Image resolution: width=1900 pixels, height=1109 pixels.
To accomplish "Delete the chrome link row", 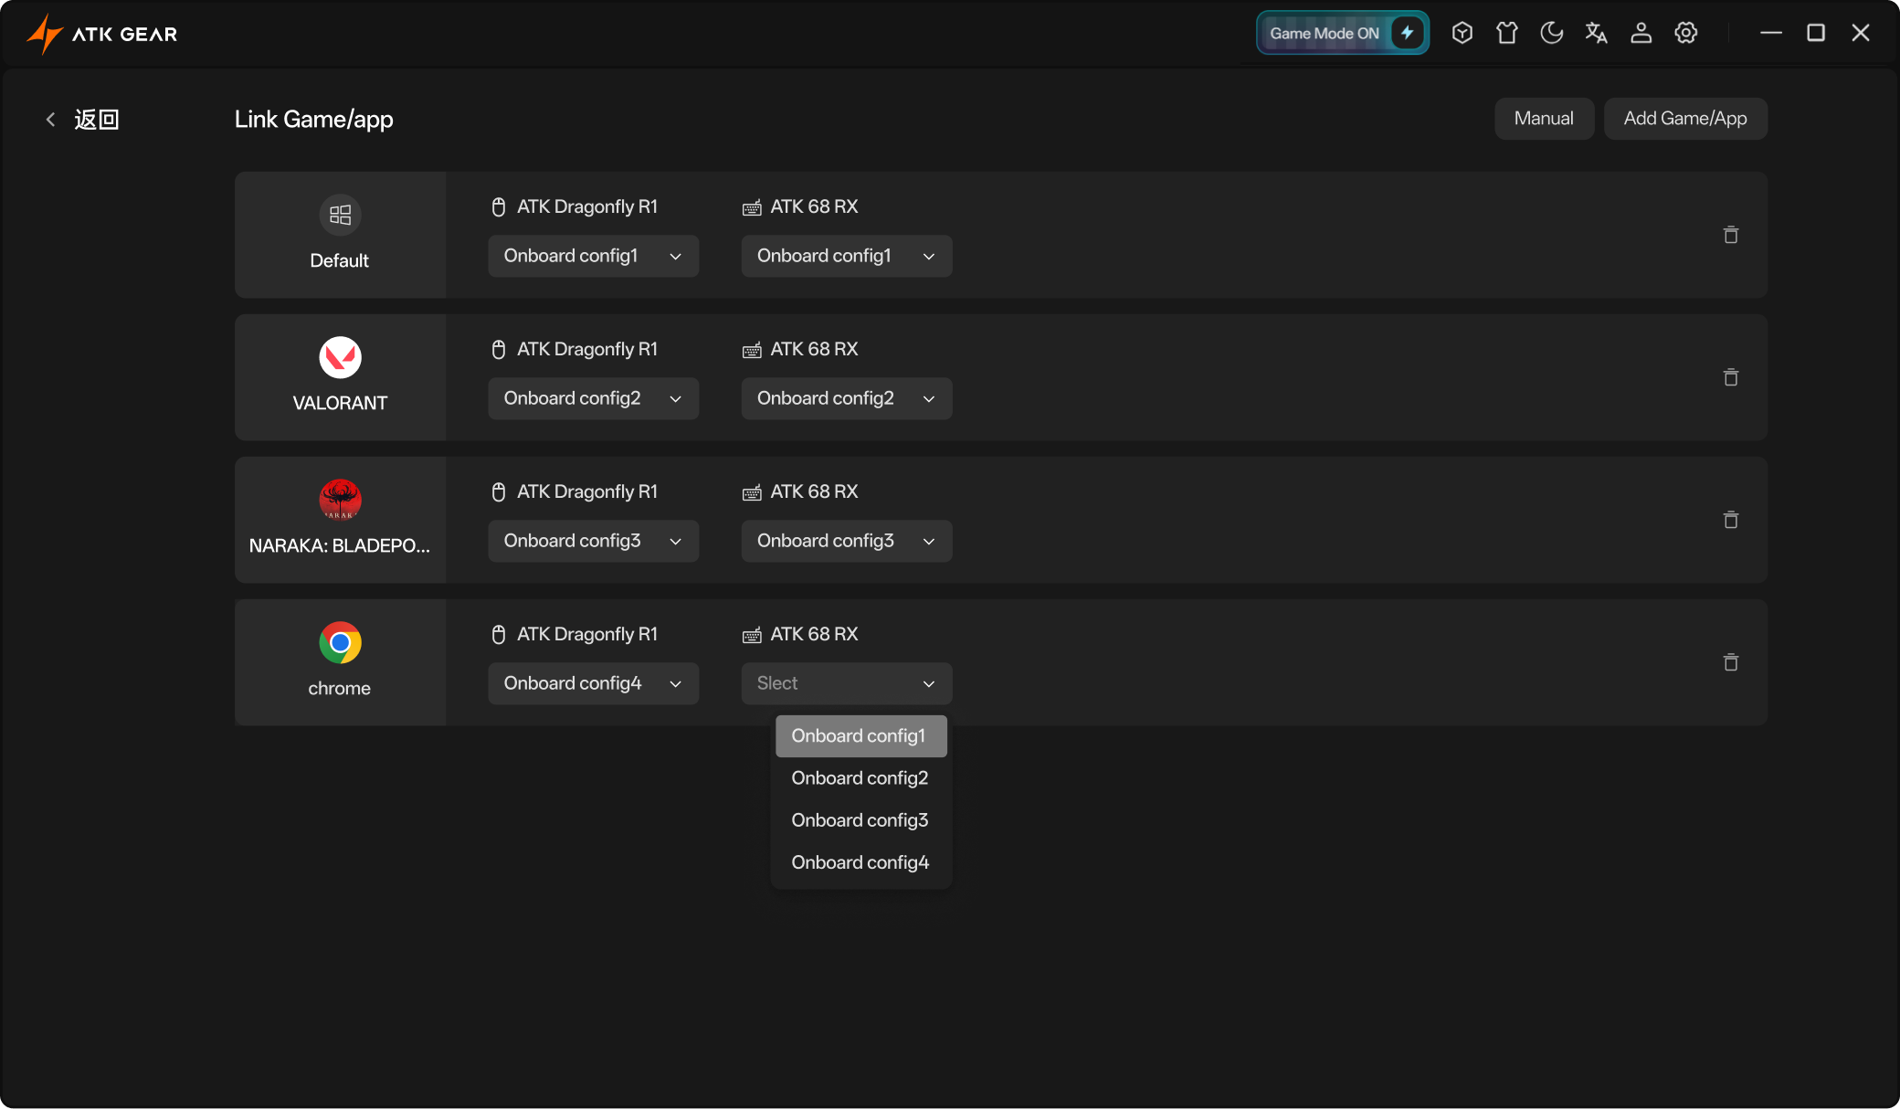I will (x=1730, y=662).
